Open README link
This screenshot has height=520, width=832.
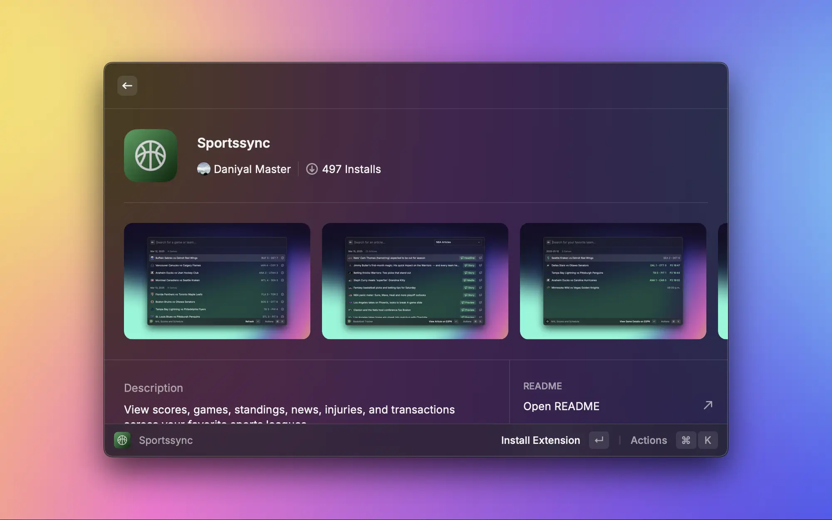561,406
